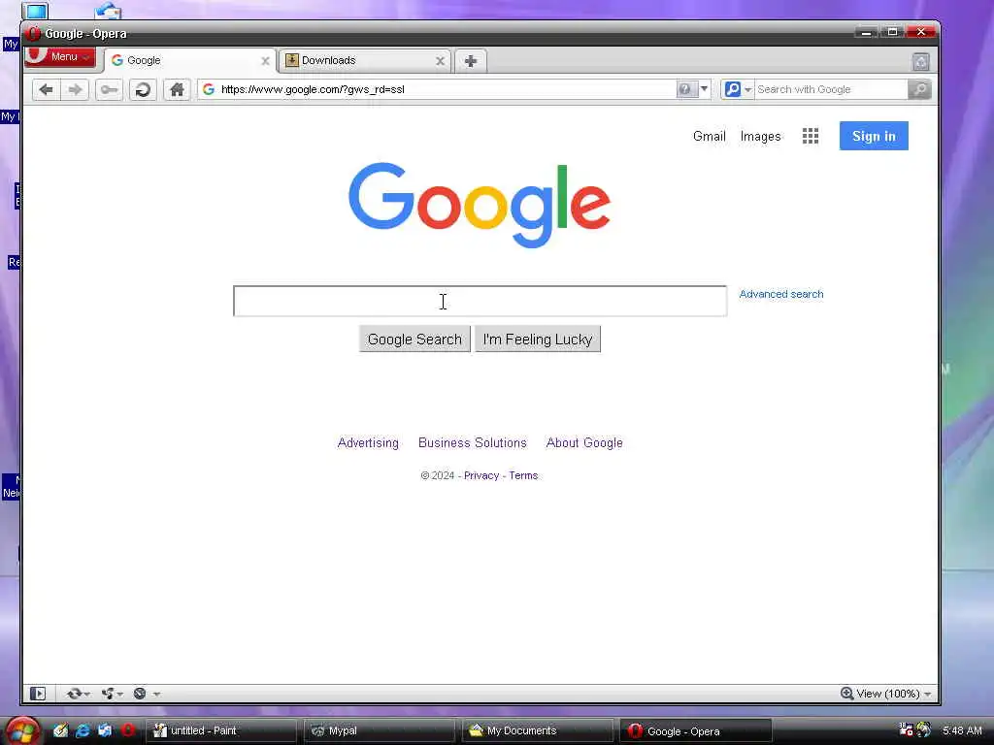994x745 pixels.
Task: Go to the home page icon
Action: coord(177,90)
